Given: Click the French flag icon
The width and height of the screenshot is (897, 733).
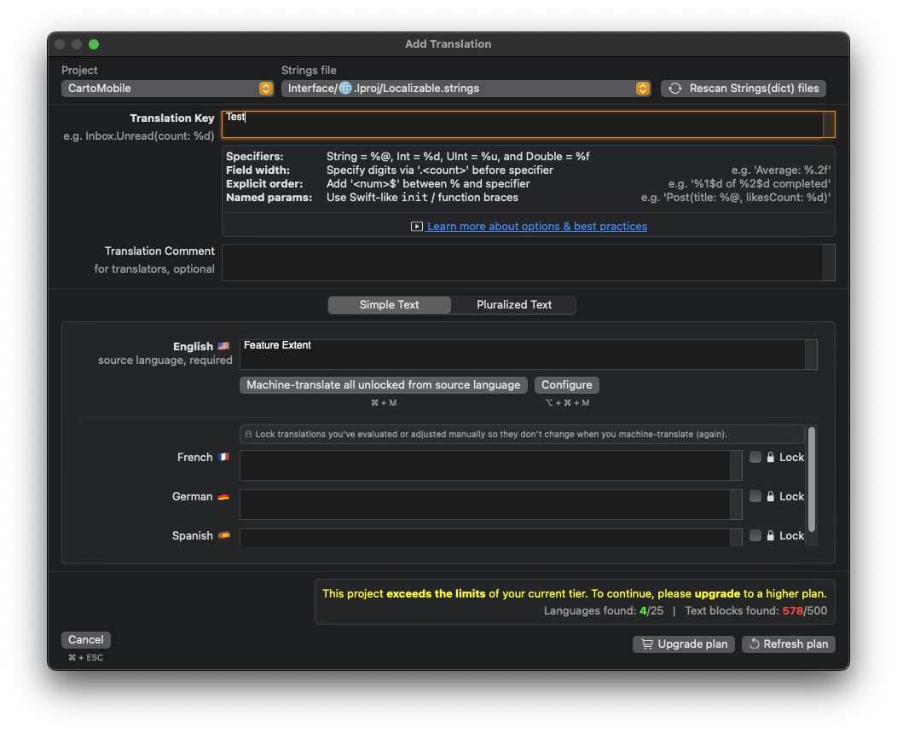Looking at the screenshot, I should [x=223, y=457].
